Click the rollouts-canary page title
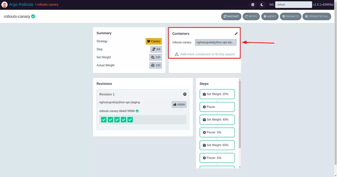This screenshot has width=337, height=177. point(17,17)
